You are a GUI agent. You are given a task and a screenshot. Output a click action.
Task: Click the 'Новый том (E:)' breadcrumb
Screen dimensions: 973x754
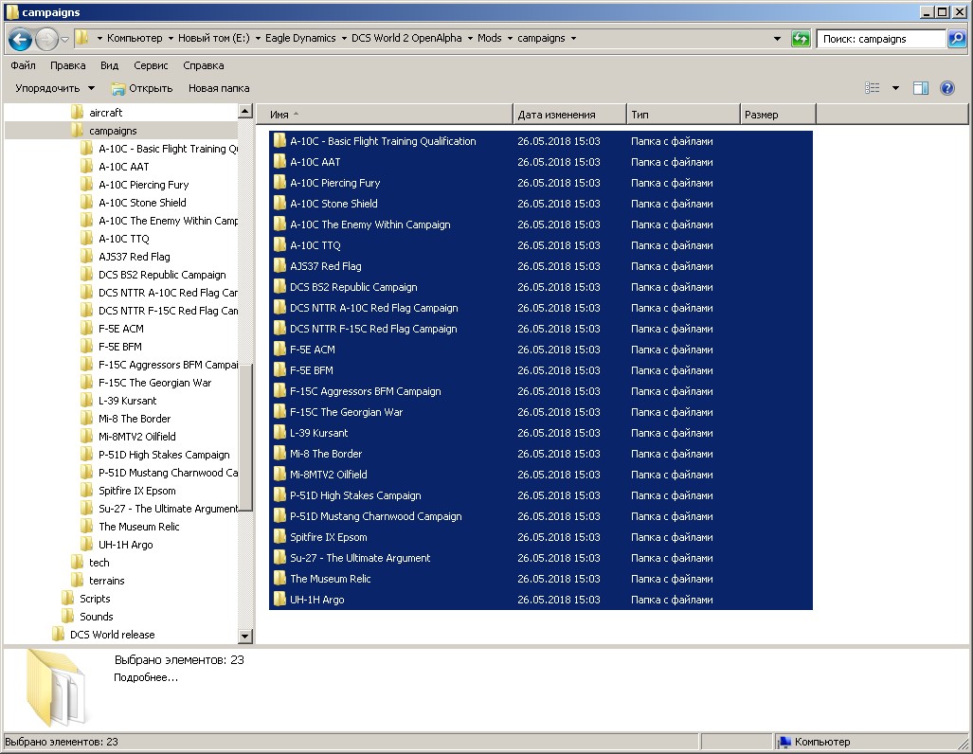[x=213, y=38]
